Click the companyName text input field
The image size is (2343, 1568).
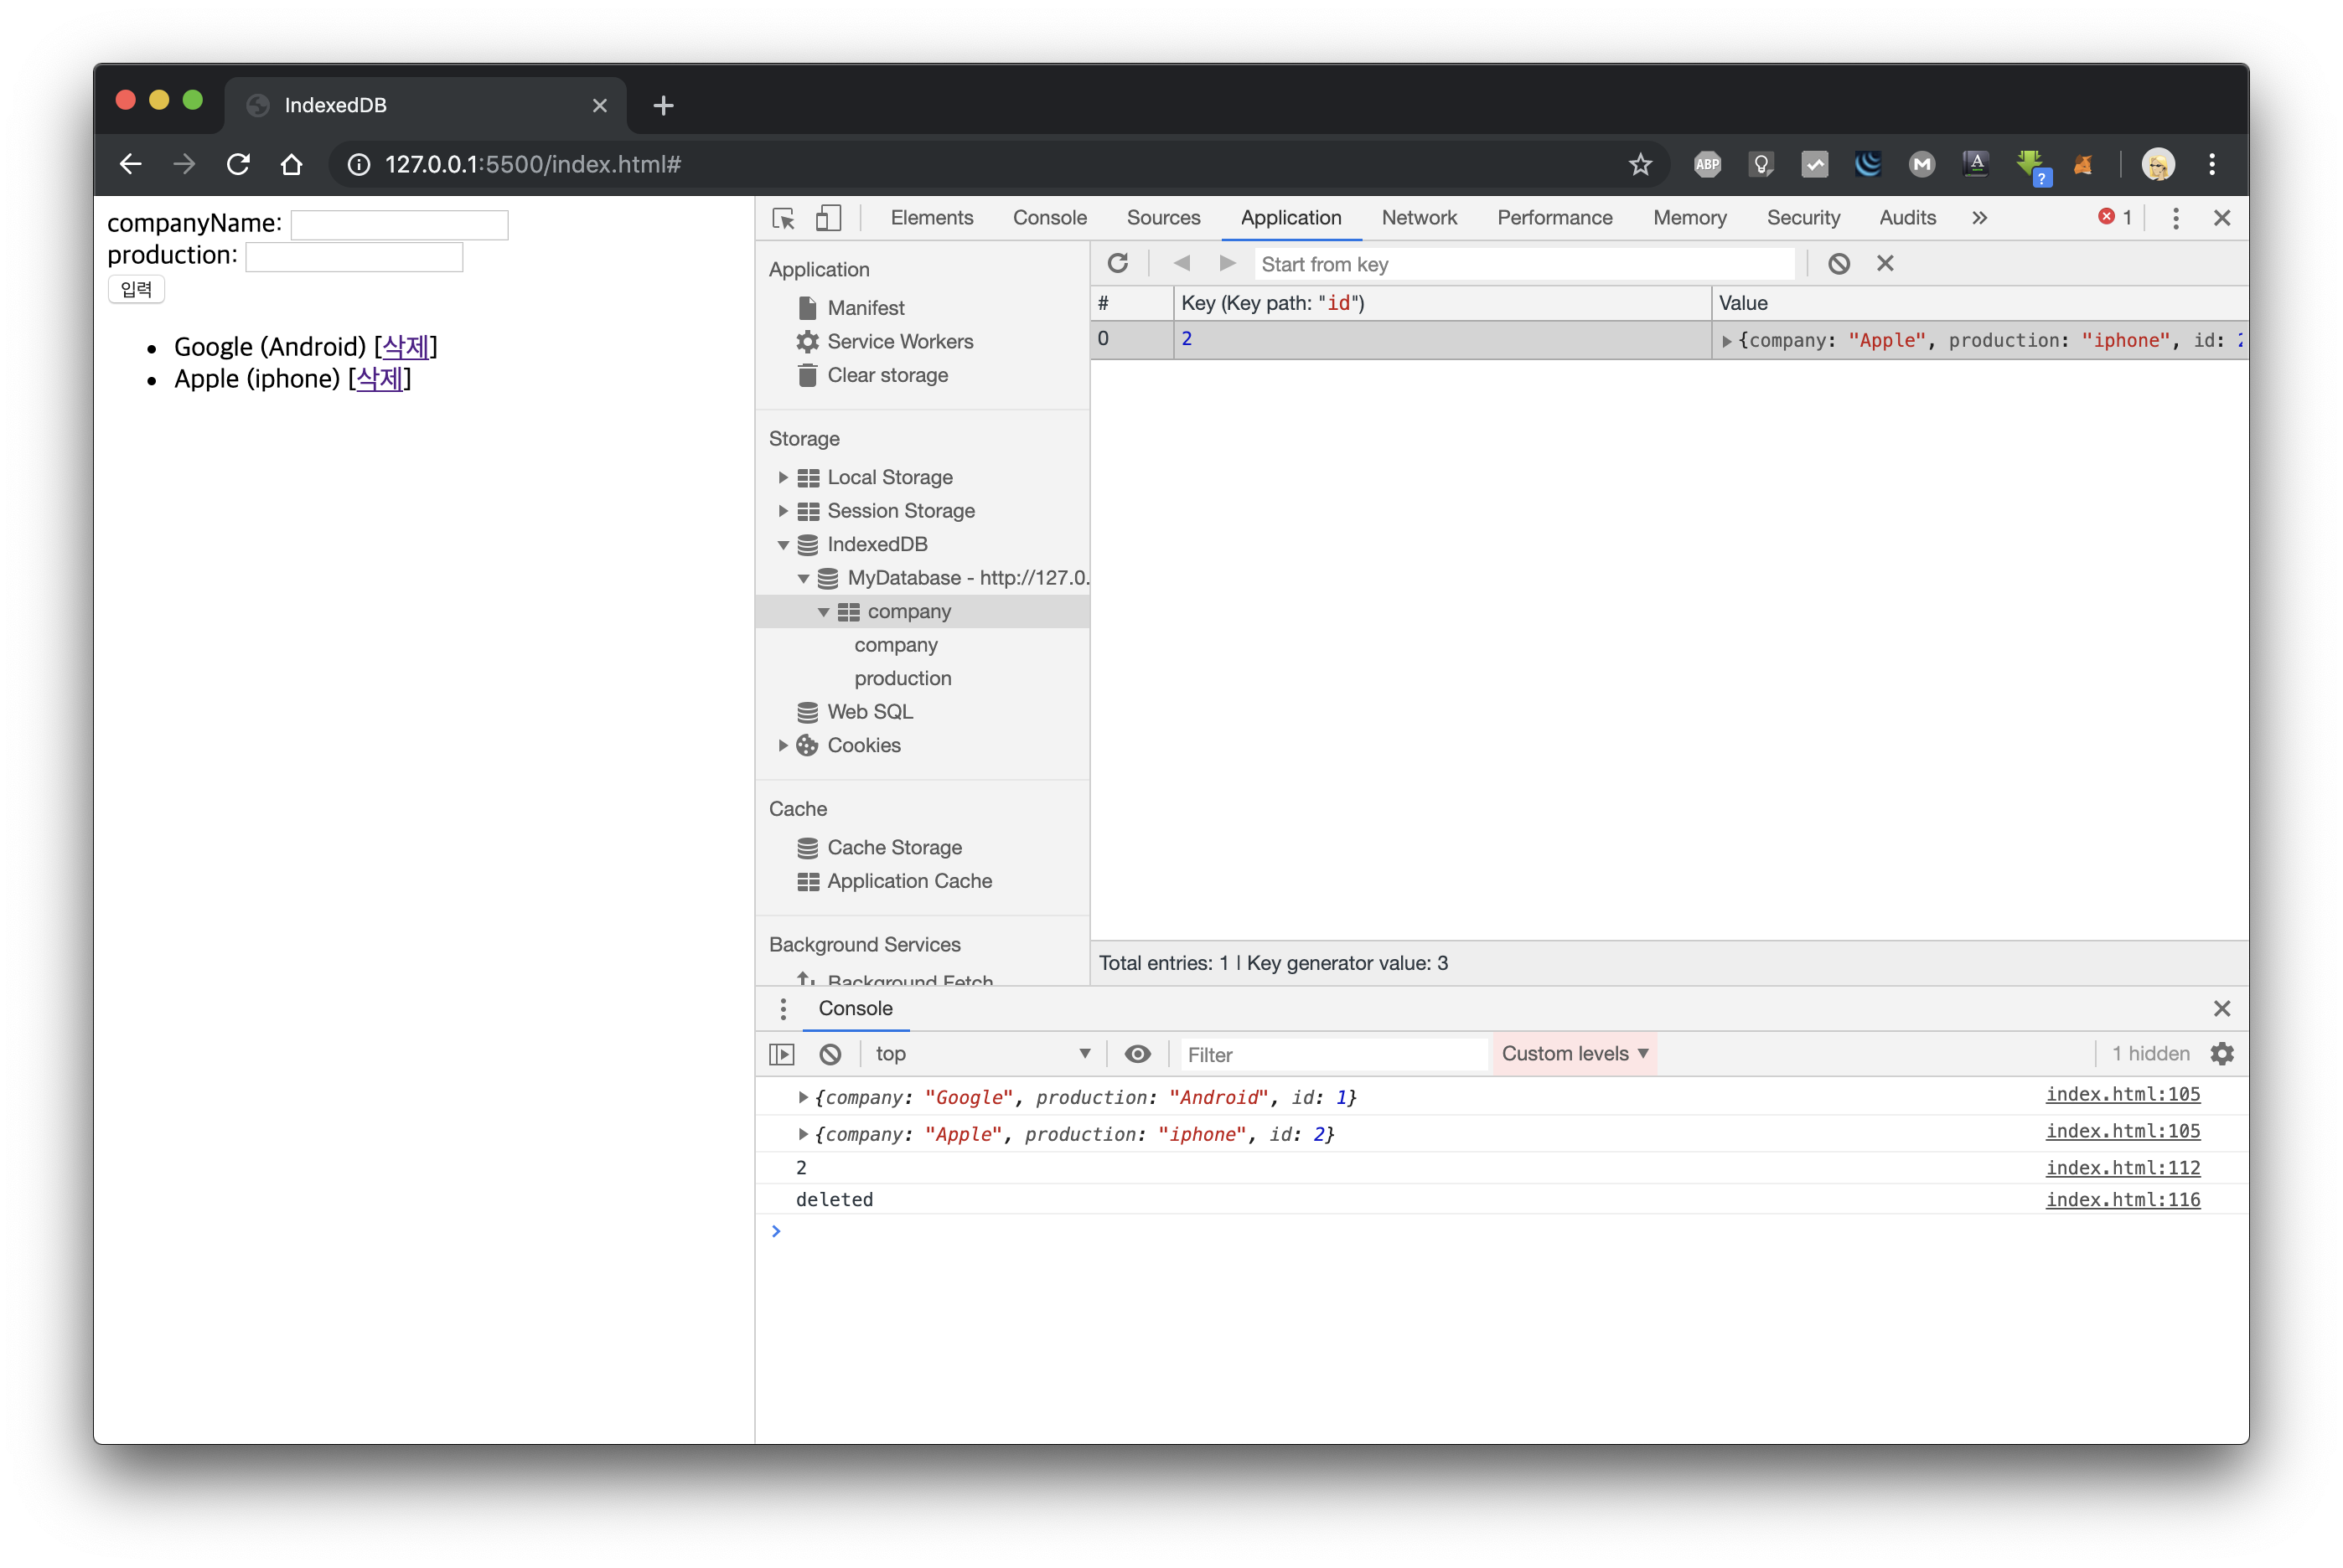click(399, 225)
